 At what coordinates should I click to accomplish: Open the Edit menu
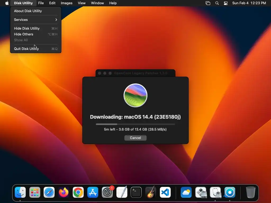coord(52,3)
